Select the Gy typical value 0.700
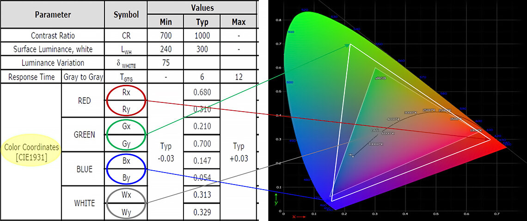 coord(202,144)
